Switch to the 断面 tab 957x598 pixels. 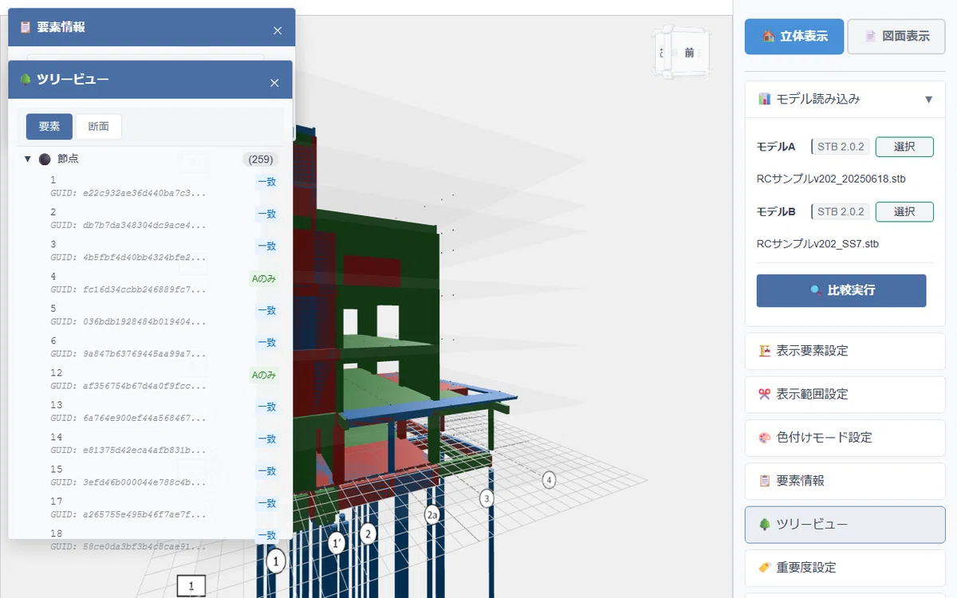click(99, 127)
